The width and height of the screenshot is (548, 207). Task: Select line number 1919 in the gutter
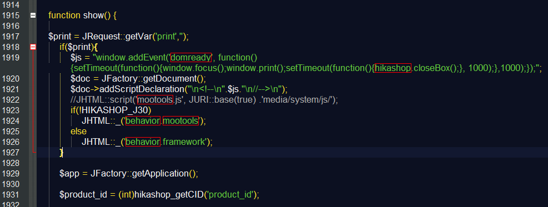tap(11, 57)
